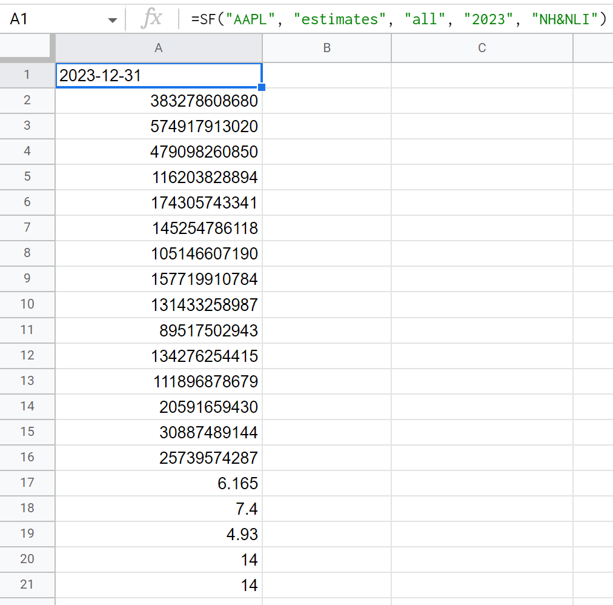Select column B header
This screenshot has height=605, width=613.
(x=327, y=48)
